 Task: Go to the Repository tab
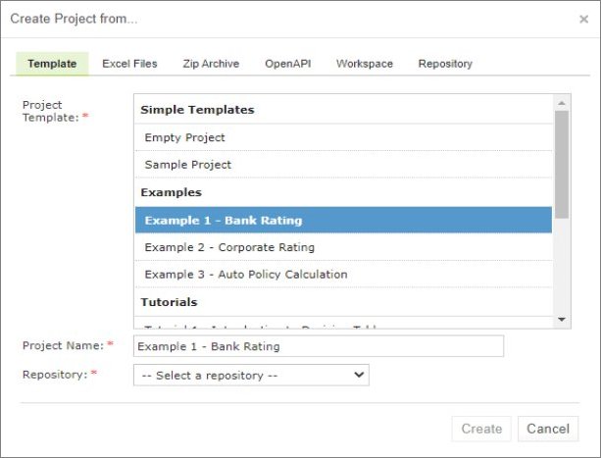pyautogui.click(x=445, y=64)
